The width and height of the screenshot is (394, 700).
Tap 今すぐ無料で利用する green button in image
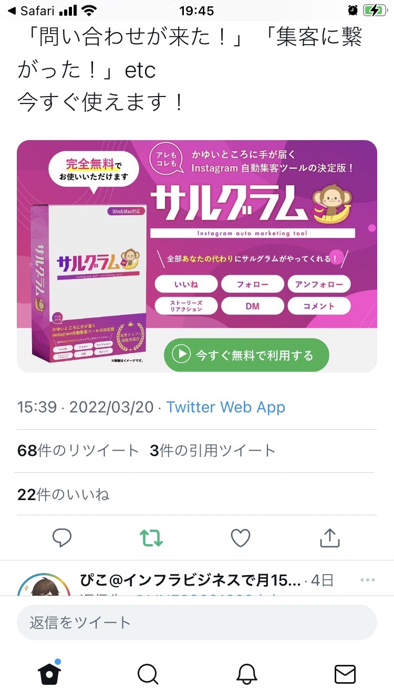(x=246, y=355)
